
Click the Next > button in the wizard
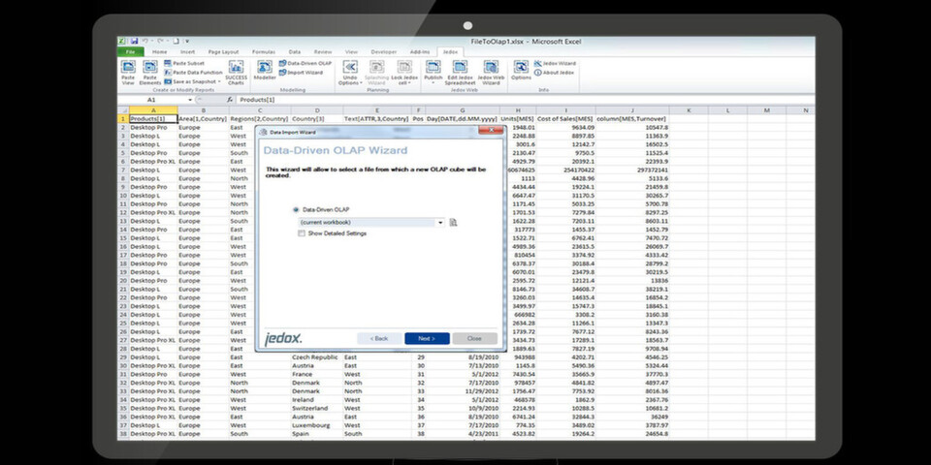[427, 339]
